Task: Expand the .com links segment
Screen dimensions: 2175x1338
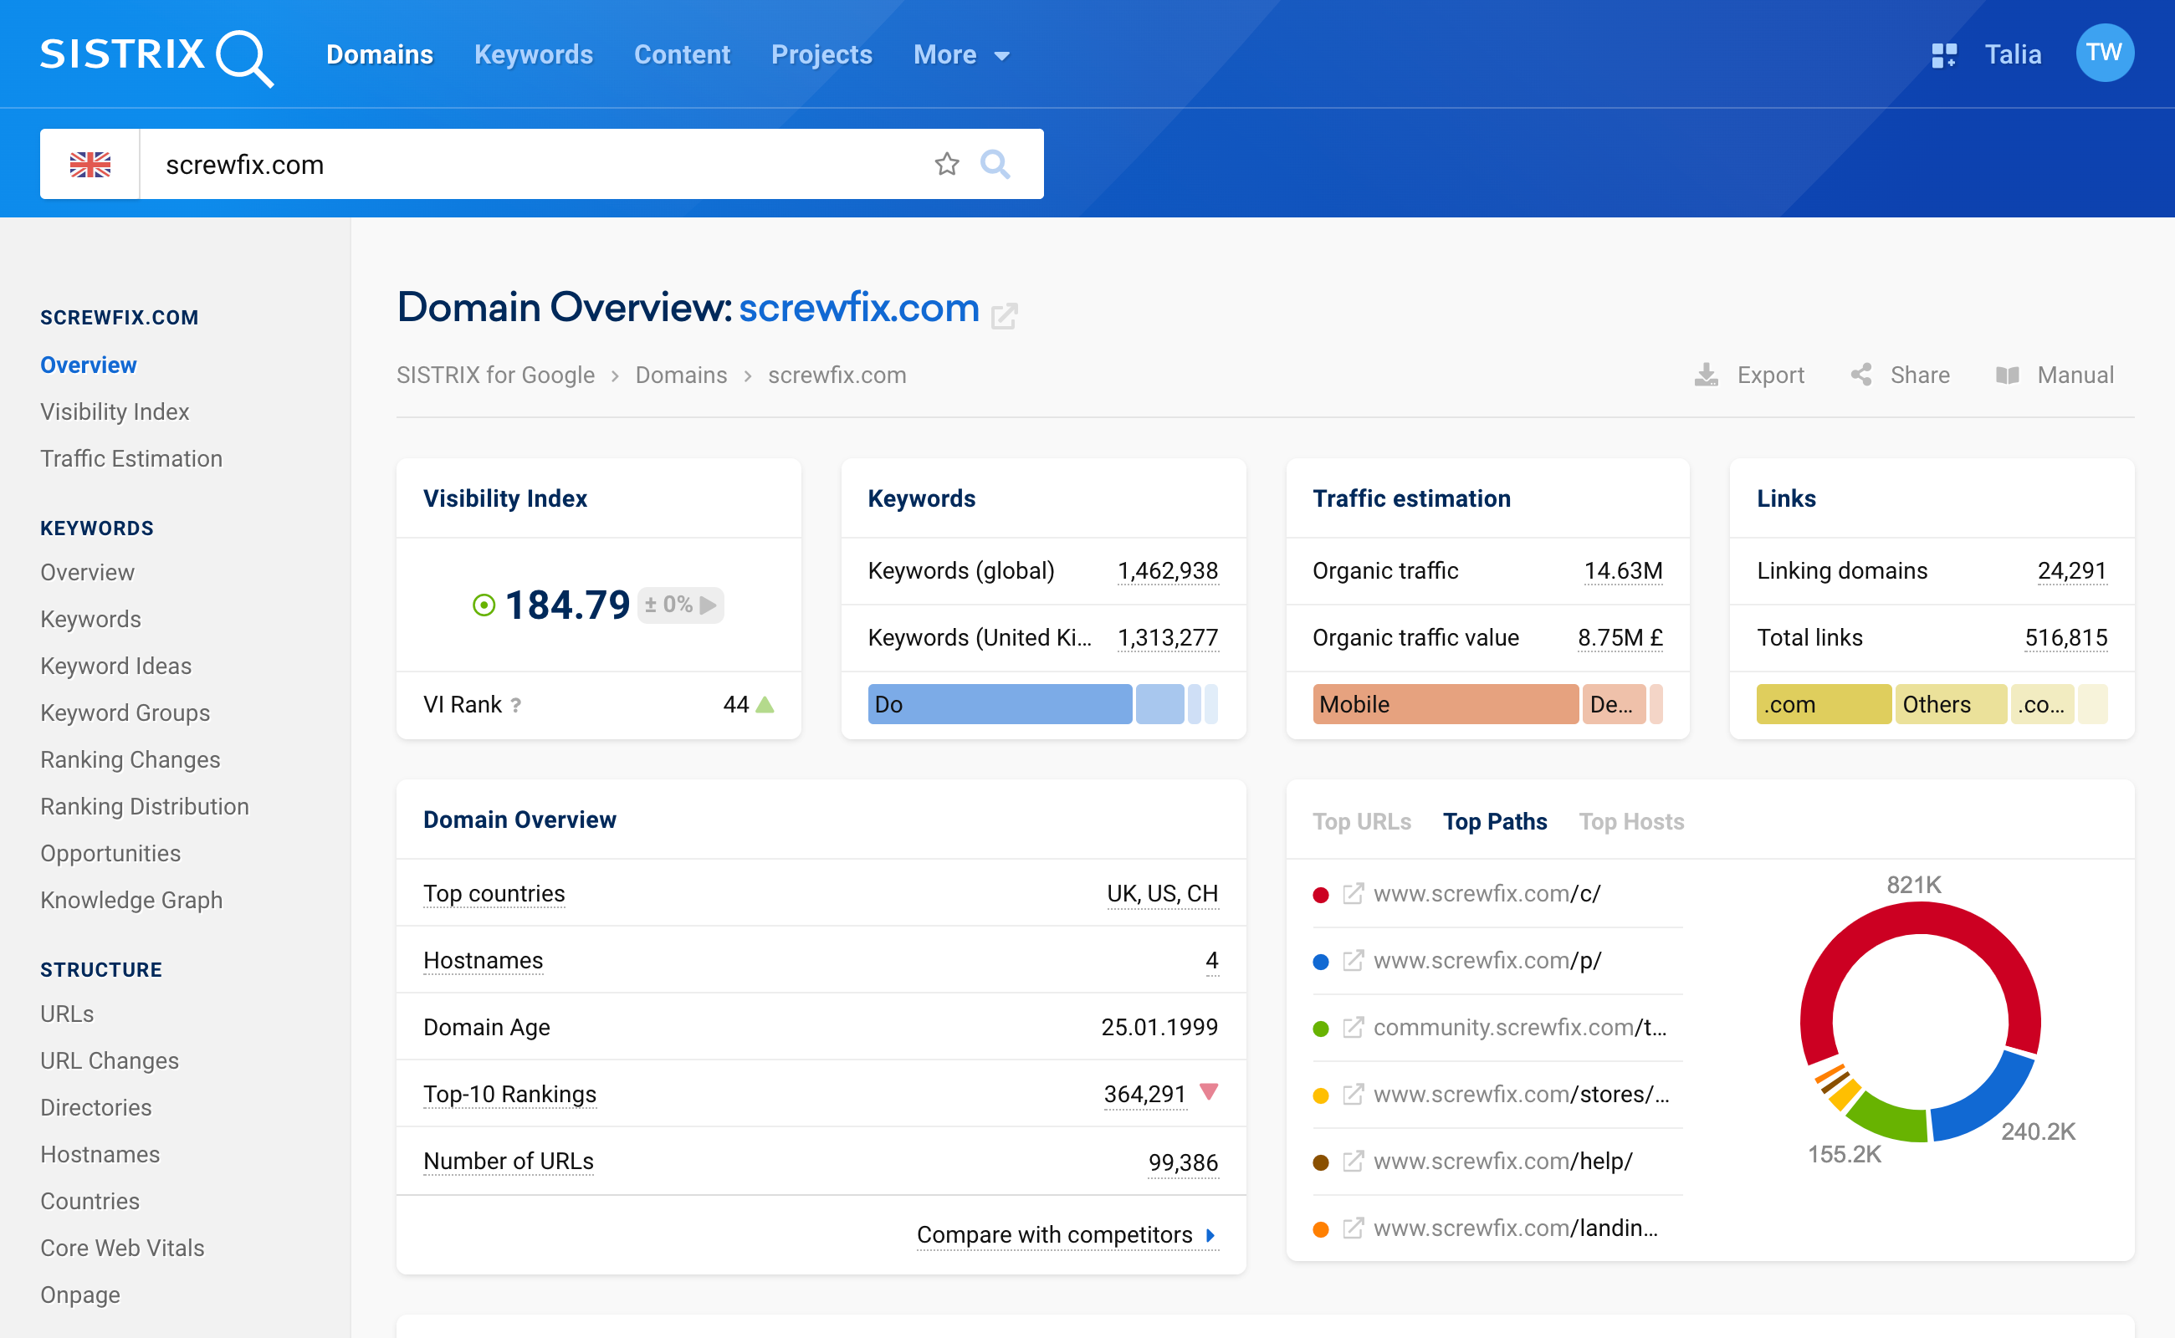Action: (x=1819, y=705)
